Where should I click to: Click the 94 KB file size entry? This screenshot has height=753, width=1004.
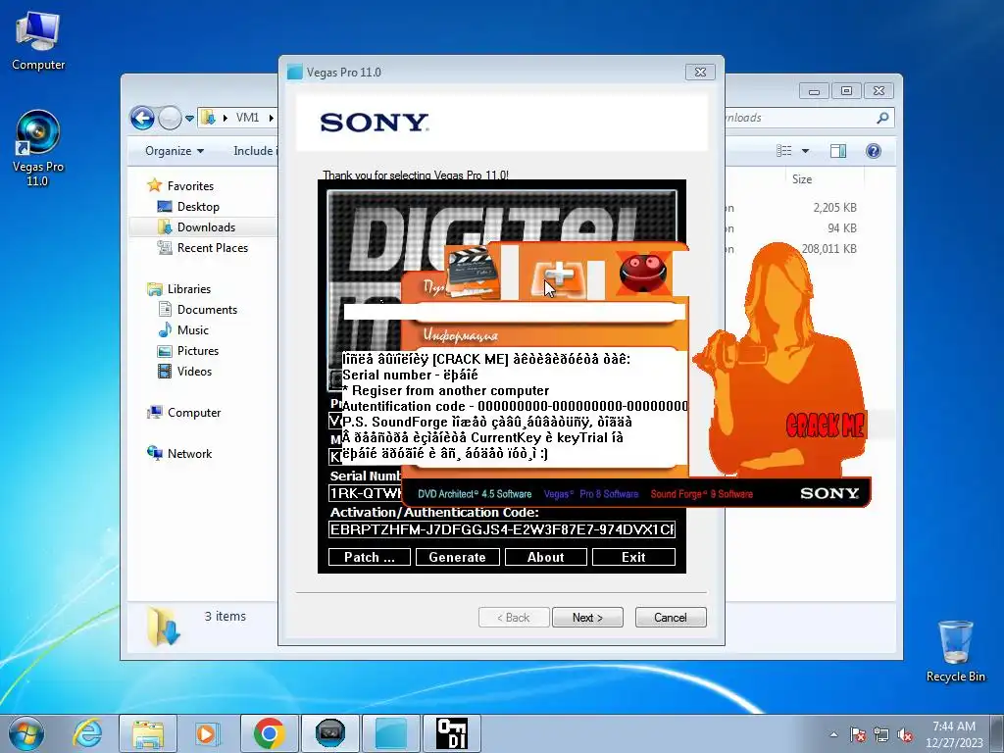pos(841,227)
